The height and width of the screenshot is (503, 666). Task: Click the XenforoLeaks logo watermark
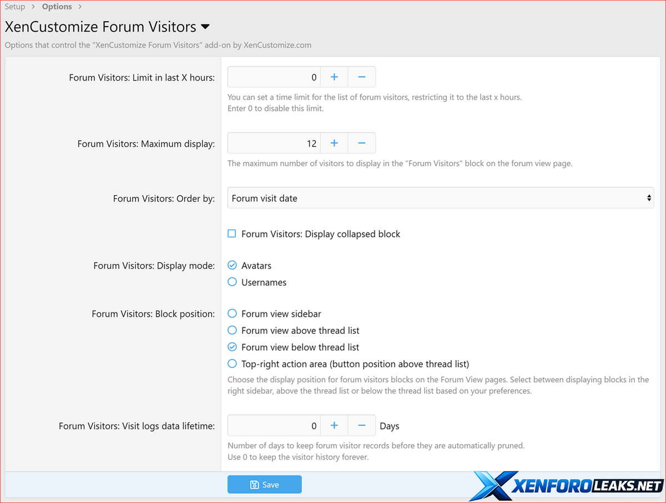click(x=566, y=486)
